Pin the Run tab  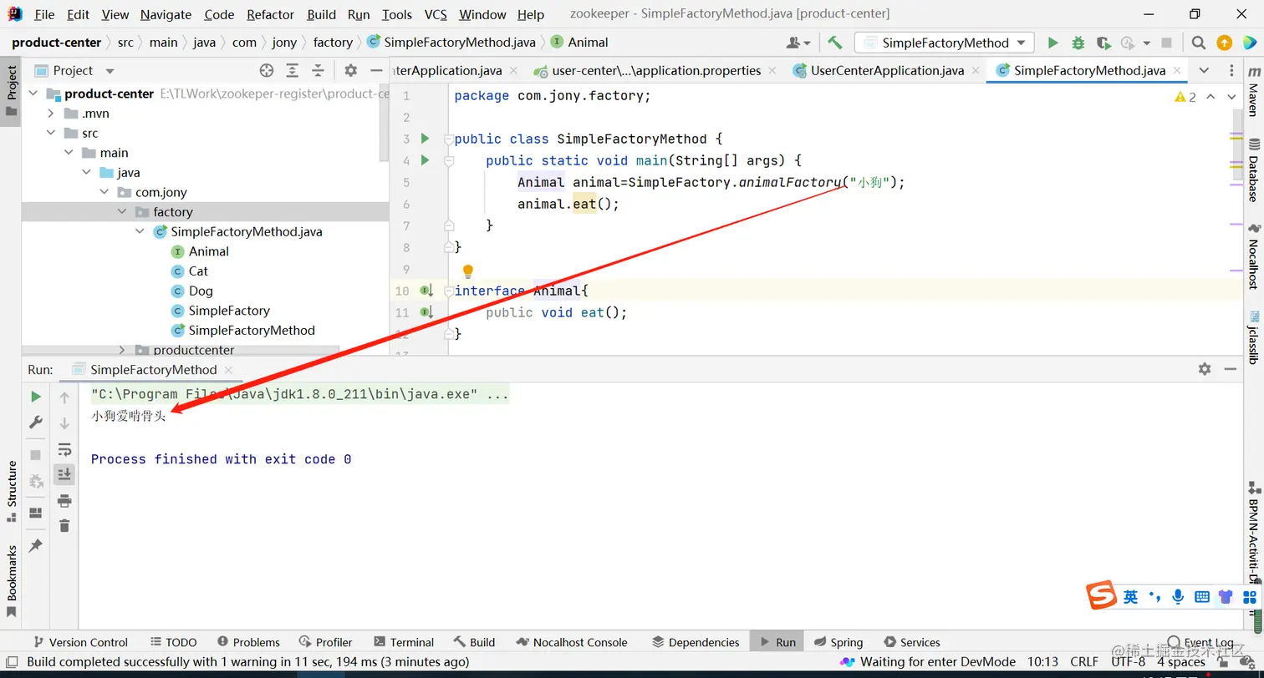[36, 545]
